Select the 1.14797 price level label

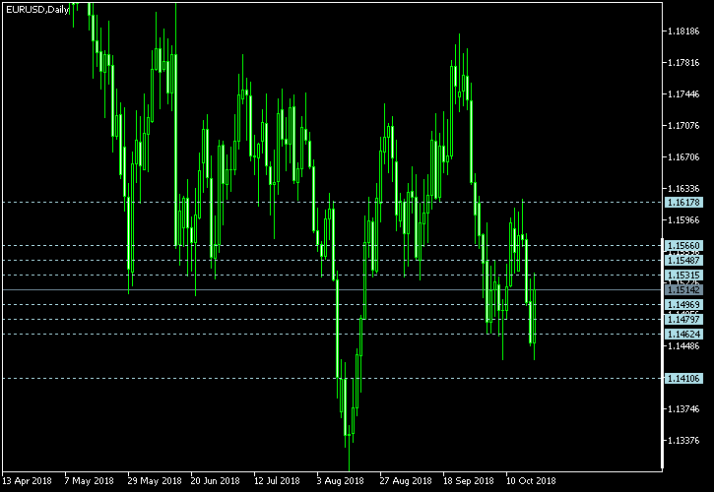coord(683,320)
